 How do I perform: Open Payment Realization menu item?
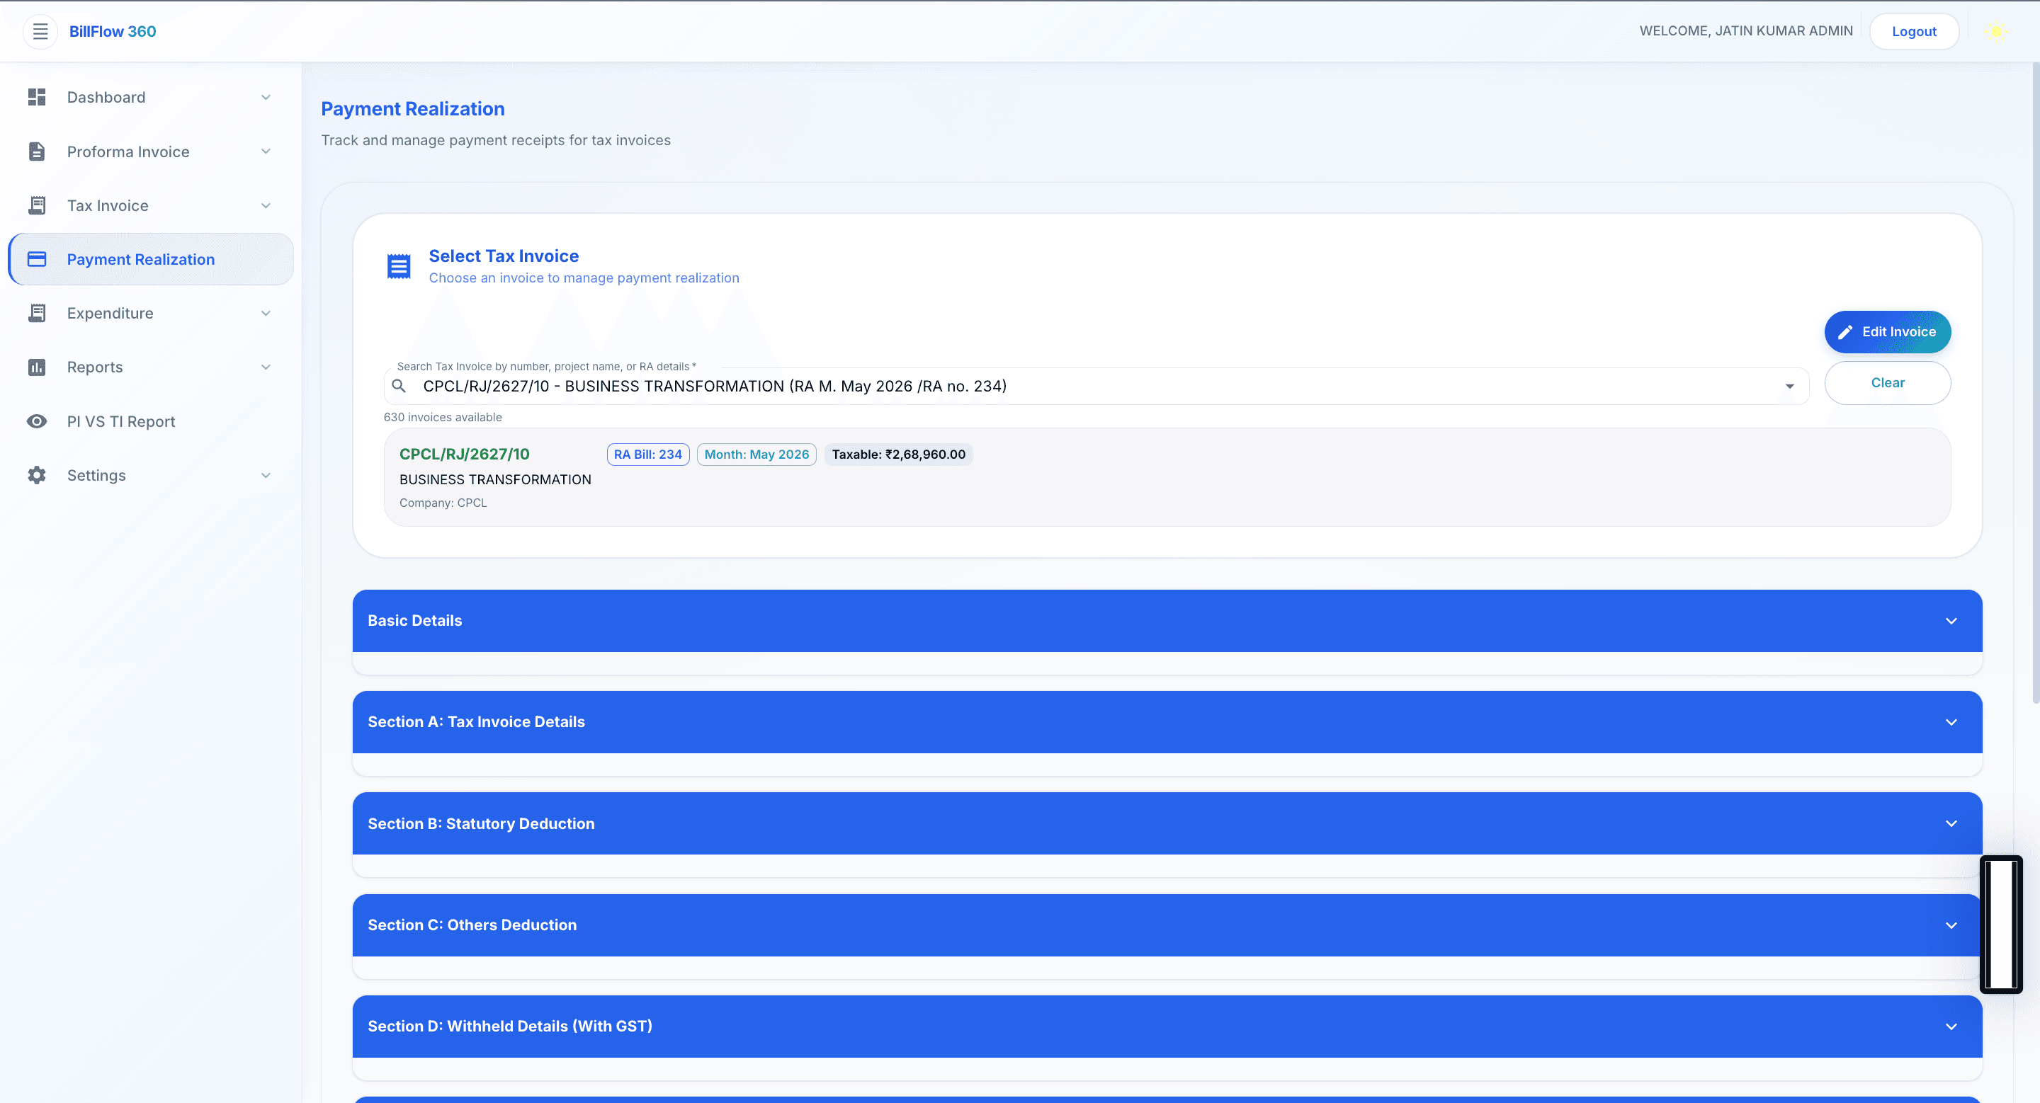pos(150,258)
